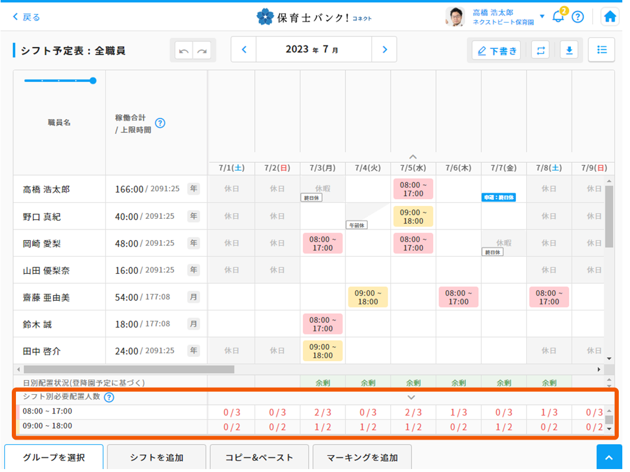The height and width of the screenshot is (472, 630).
Task: Select the シフトを追加 tab
Action: pyautogui.click(x=156, y=457)
